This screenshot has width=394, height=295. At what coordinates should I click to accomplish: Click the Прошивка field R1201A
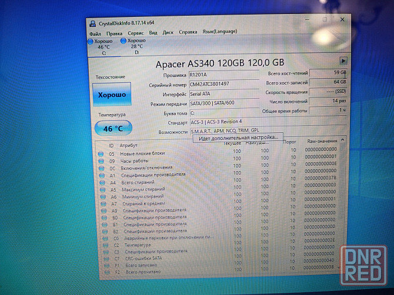223,75
